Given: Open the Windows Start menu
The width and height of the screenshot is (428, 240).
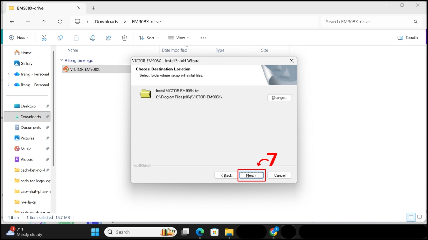Looking at the screenshot, I should [95, 232].
